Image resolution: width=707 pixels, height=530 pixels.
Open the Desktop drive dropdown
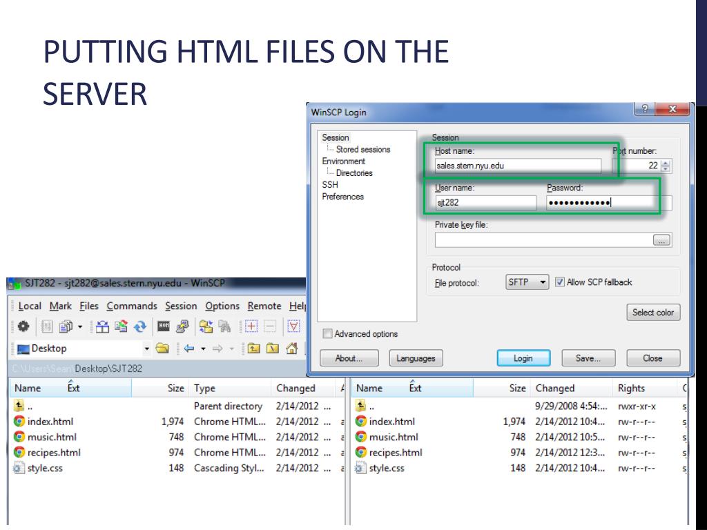tap(146, 349)
